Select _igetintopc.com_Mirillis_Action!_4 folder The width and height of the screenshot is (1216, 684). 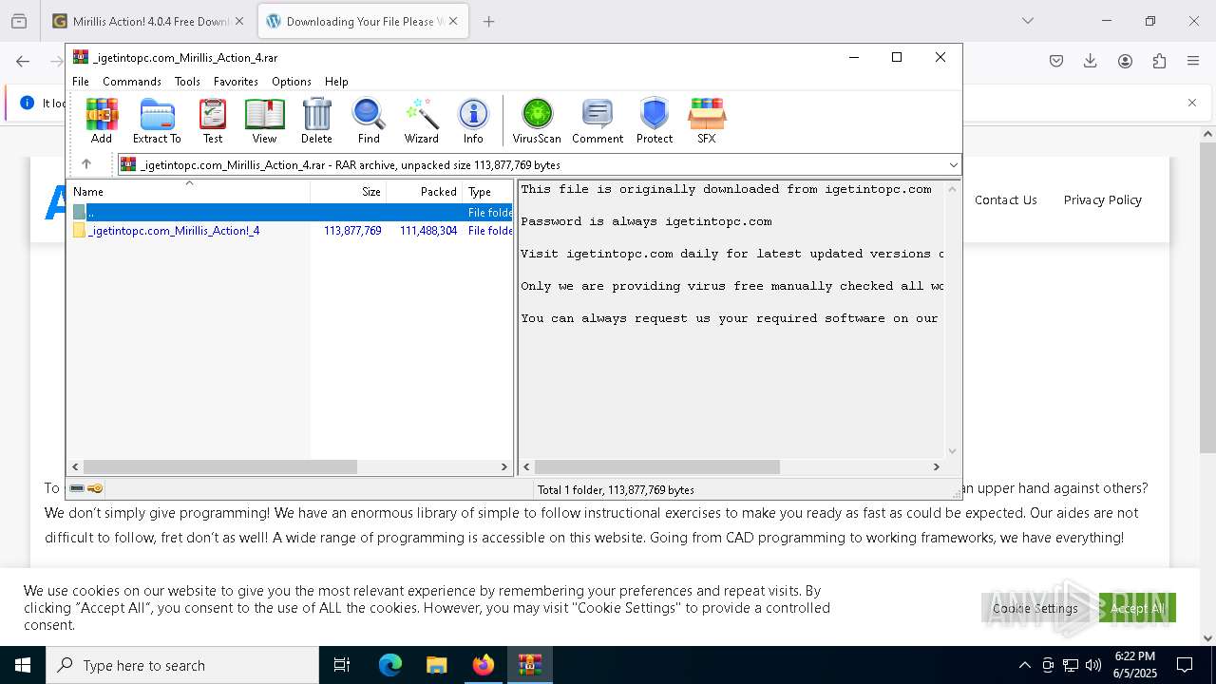tap(174, 231)
